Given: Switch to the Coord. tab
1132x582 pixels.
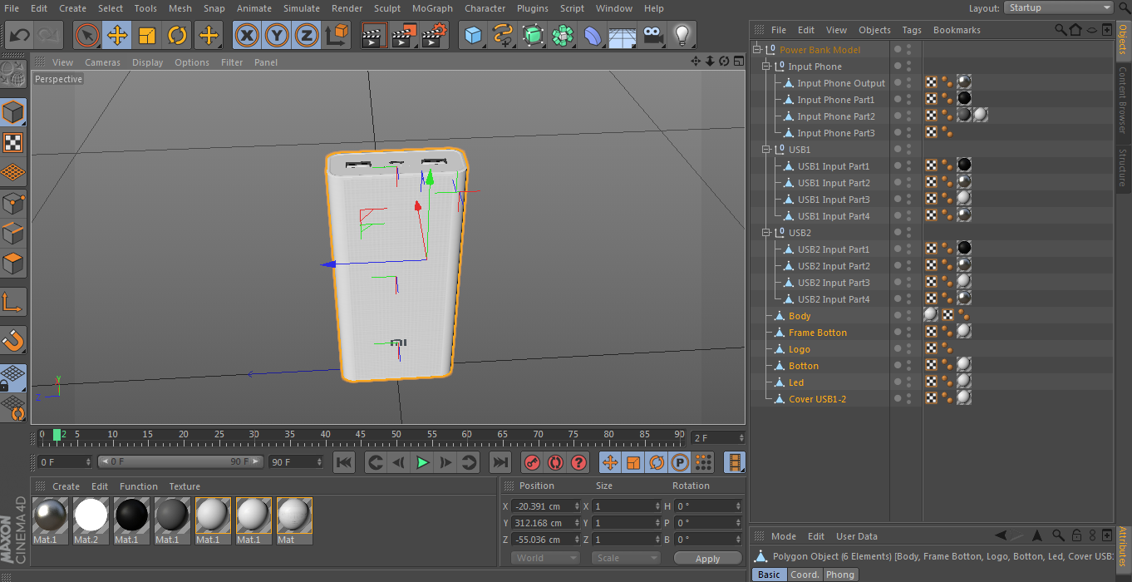Looking at the screenshot, I should (805, 575).
